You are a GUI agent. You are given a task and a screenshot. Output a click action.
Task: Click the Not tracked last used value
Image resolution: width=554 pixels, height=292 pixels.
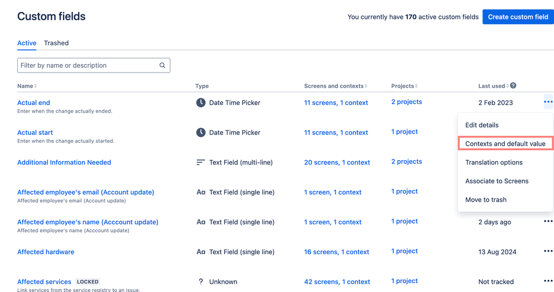[496, 282]
